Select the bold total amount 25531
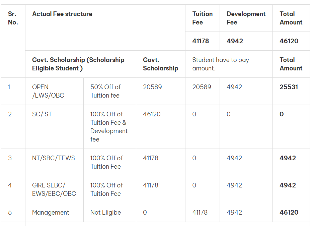Screen dimensions: 315x226 289,87
